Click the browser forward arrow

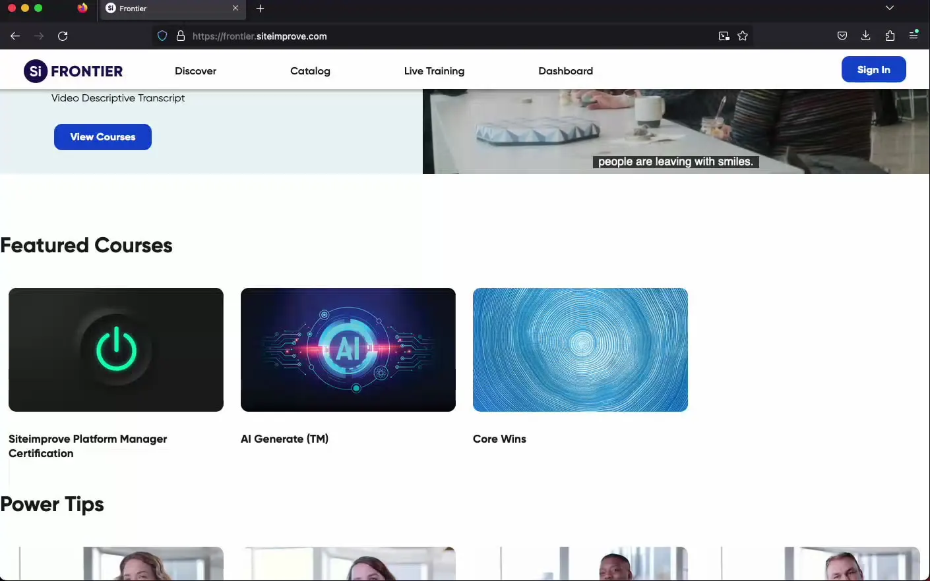tap(39, 36)
